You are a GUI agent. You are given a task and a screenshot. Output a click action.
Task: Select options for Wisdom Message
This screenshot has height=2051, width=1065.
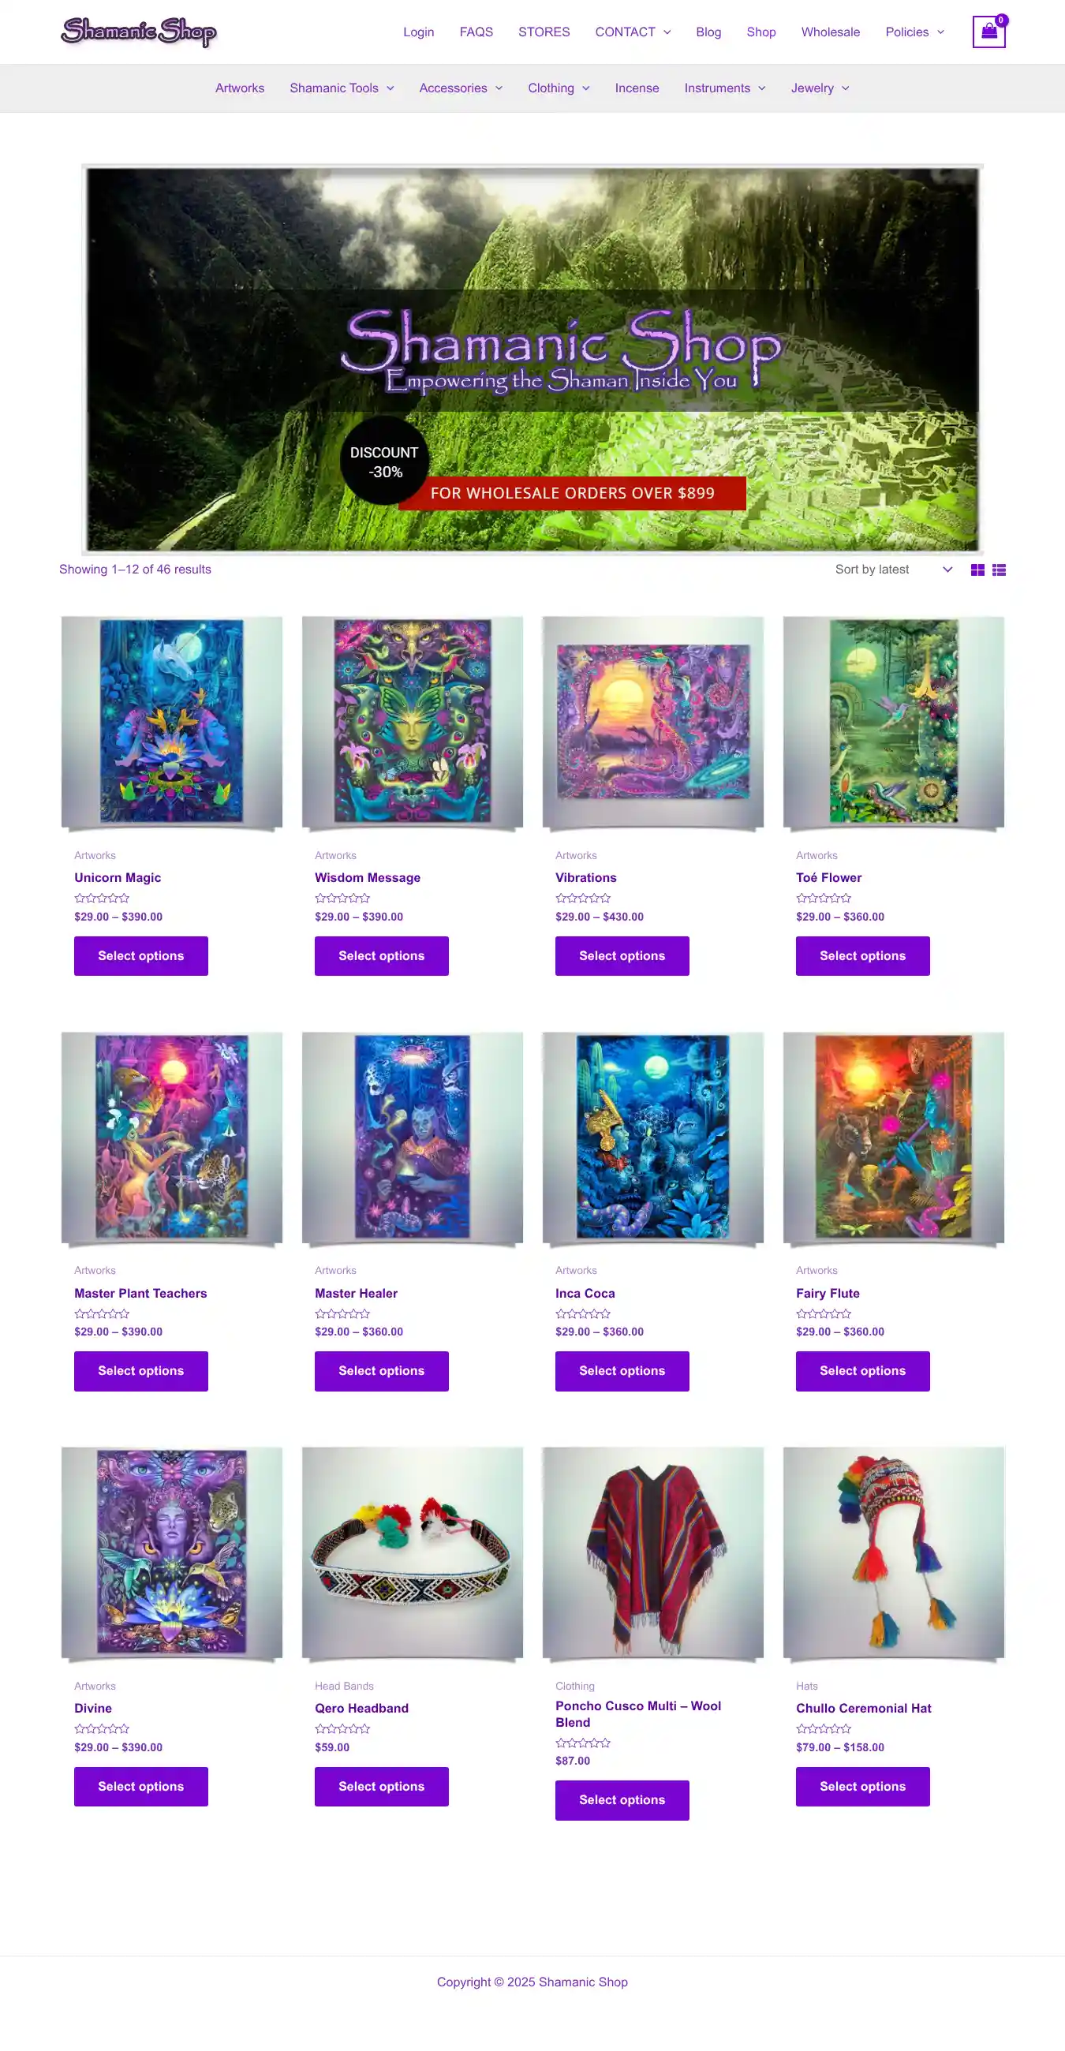(381, 955)
